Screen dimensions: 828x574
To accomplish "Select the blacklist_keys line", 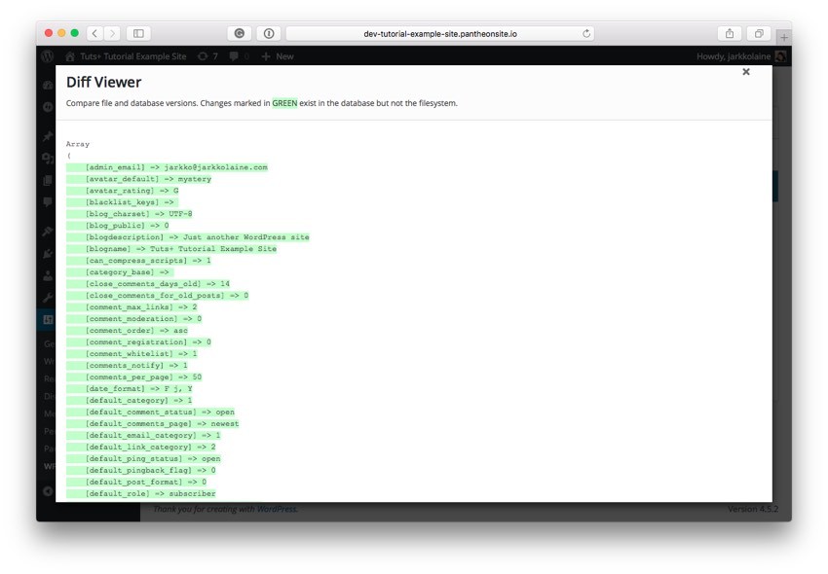I will pos(123,202).
